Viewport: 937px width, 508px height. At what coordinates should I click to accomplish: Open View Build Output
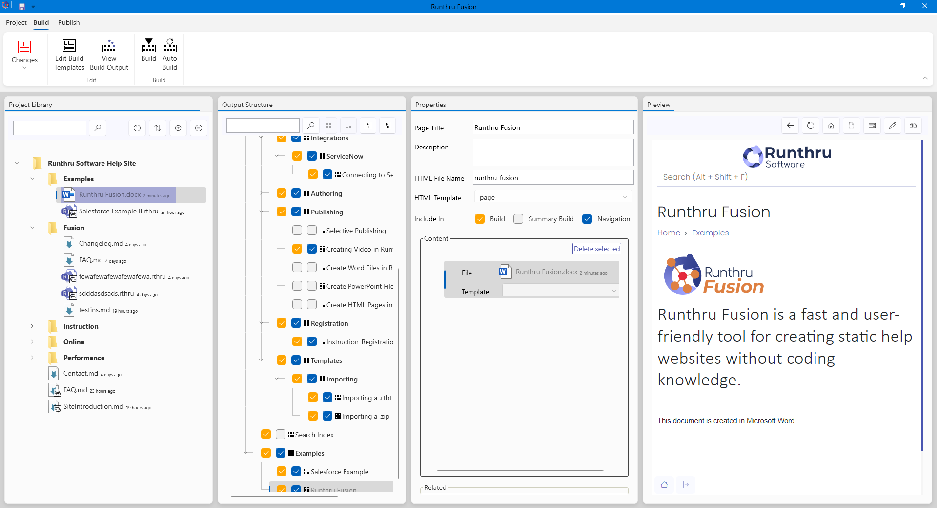click(x=109, y=55)
